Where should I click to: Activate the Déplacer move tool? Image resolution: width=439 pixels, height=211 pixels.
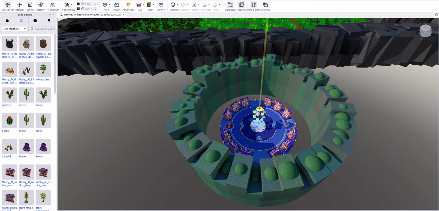(x=20, y=6)
